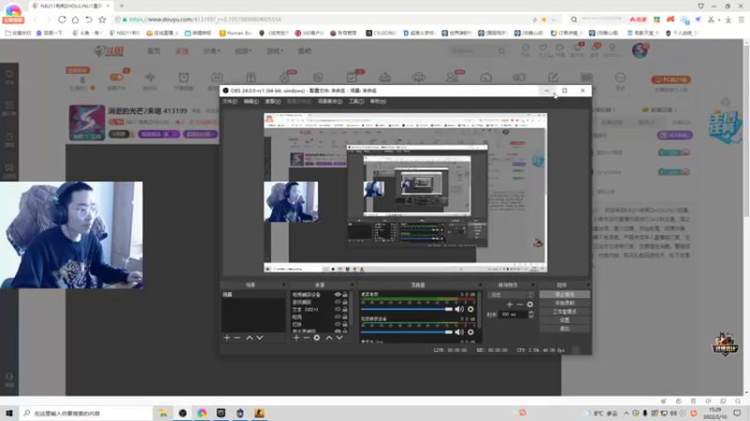Image resolution: width=750 pixels, height=421 pixels.
Task: Open CS:GO icon in taskbar
Action: point(260,413)
